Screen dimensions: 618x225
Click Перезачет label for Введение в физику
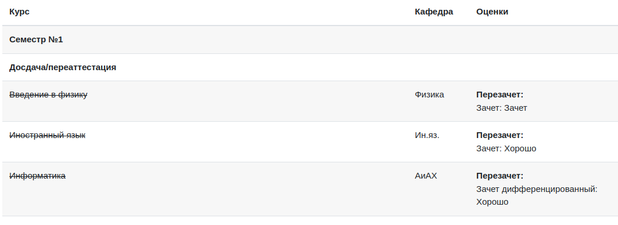[500, 95]
